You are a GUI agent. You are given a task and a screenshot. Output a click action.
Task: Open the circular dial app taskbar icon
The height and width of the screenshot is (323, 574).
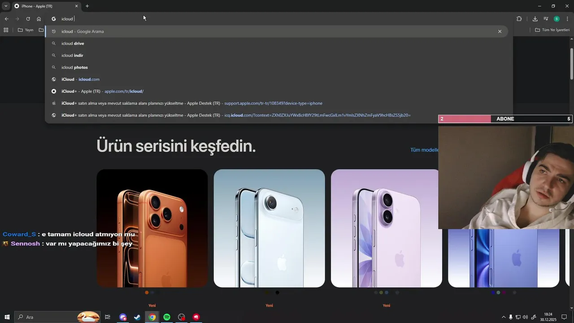181,317
